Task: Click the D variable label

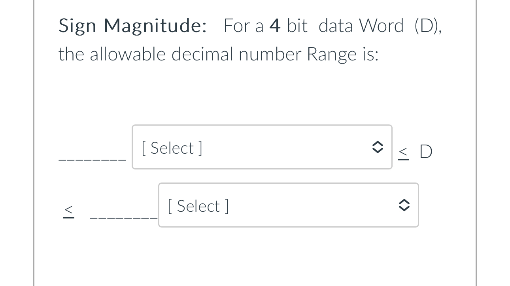Action: tap(426, 151)
